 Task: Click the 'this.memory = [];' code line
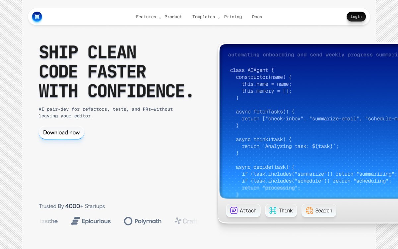pos(266,91)
